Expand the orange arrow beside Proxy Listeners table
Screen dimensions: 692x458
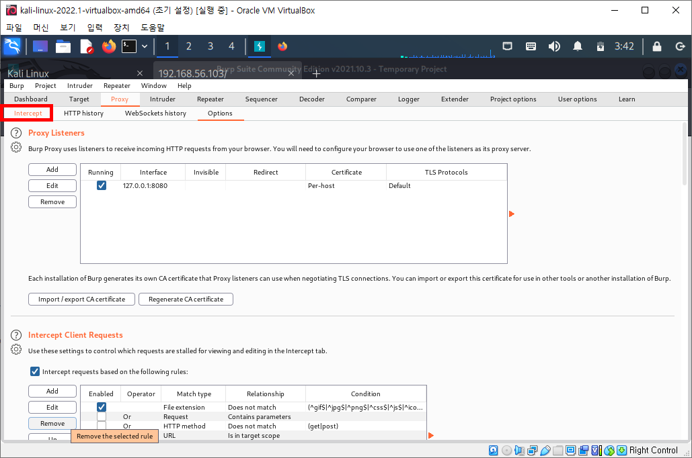pos(512,214)
